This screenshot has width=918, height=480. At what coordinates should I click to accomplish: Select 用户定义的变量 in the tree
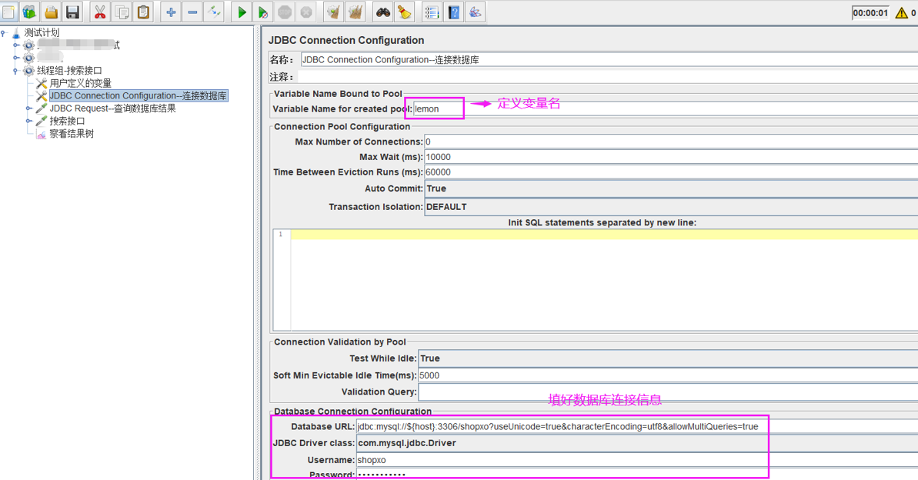click(x=80, y=83)
